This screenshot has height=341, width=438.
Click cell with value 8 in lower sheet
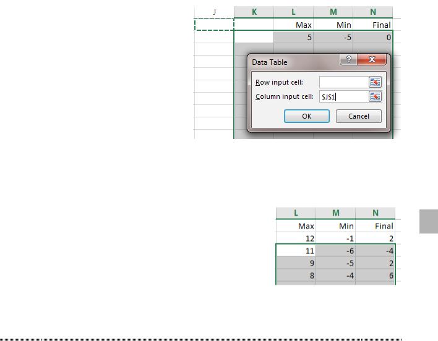(x=296, y=275)
